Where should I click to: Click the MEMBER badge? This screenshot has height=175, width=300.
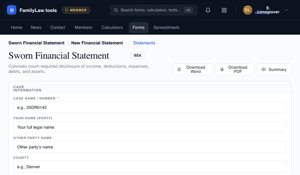click(76, 10)
